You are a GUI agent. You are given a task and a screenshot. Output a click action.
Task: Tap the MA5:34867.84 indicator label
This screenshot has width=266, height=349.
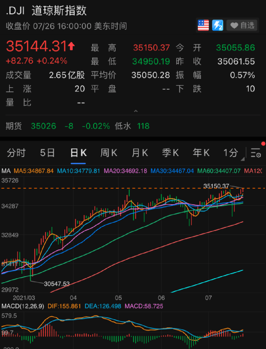[34, 171]
